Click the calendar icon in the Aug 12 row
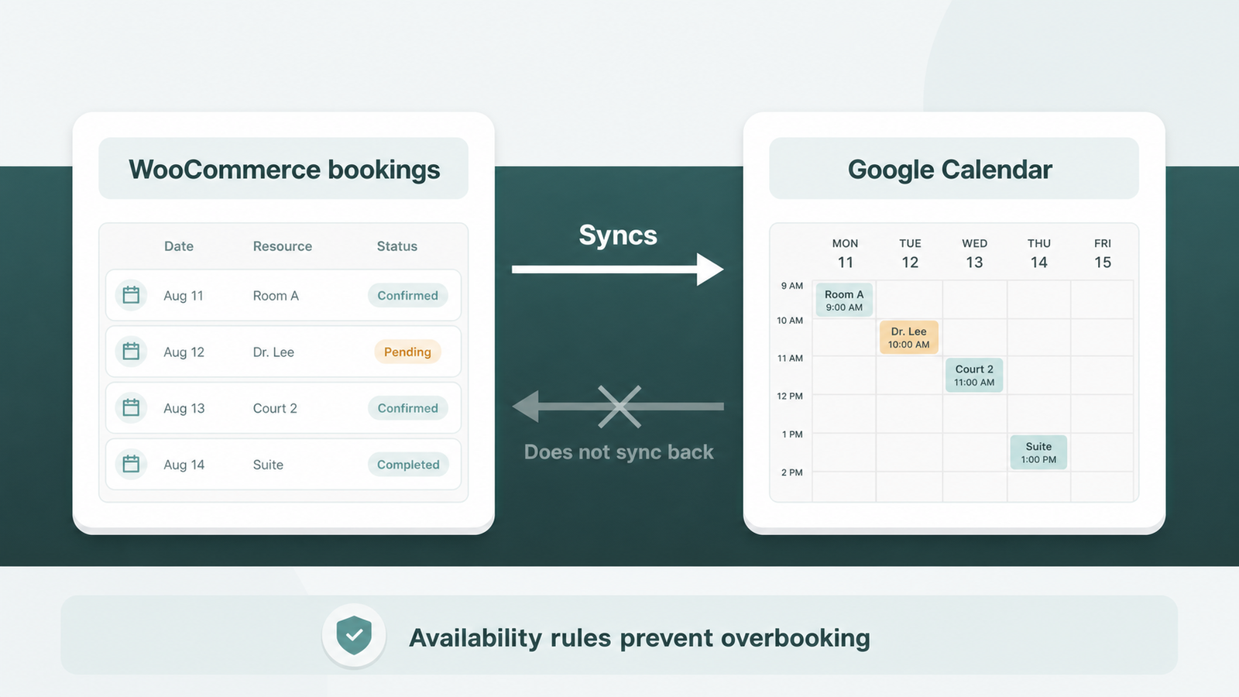Image resolution: width=1239 pixels, height=697 pixels. pos(131,352)
